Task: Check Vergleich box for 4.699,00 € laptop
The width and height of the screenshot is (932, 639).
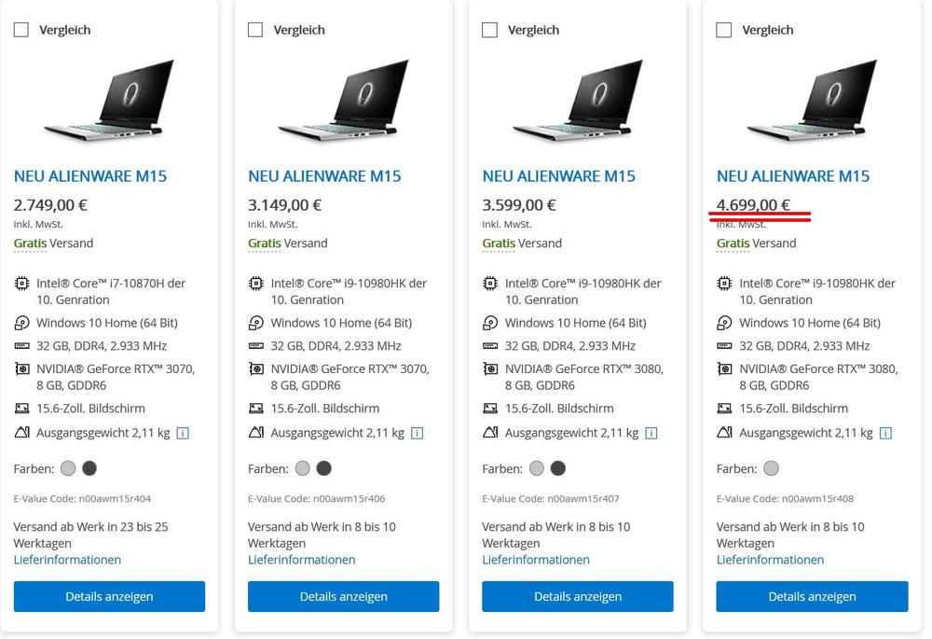Action: 724,30
